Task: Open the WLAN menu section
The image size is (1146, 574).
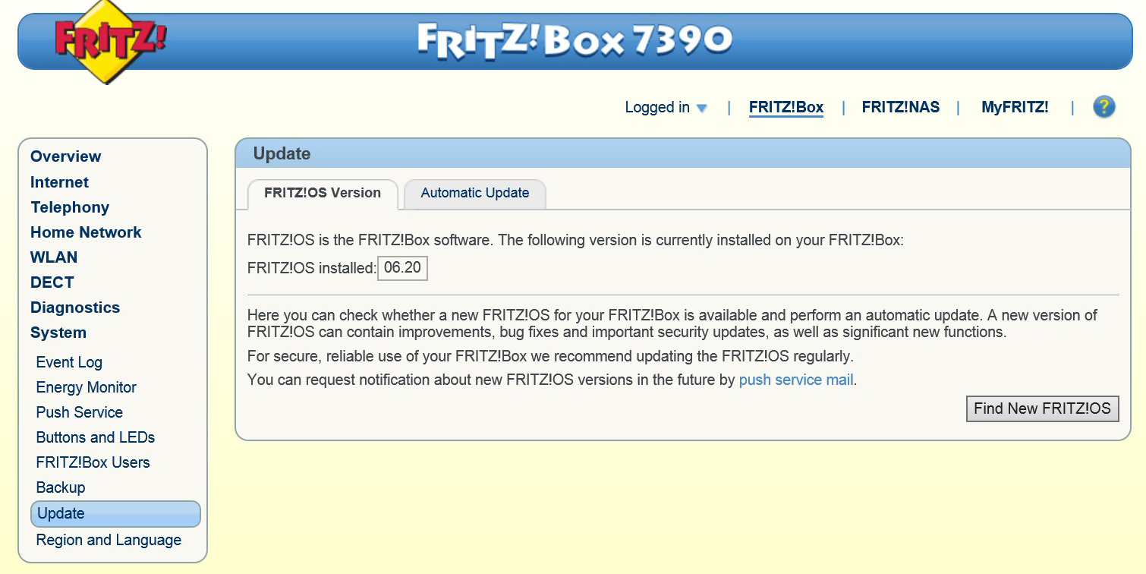Action: coord(54,257)
